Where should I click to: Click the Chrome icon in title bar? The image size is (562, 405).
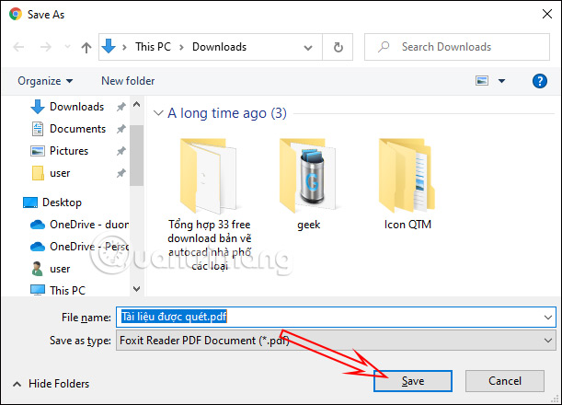[x=16, y=15]
